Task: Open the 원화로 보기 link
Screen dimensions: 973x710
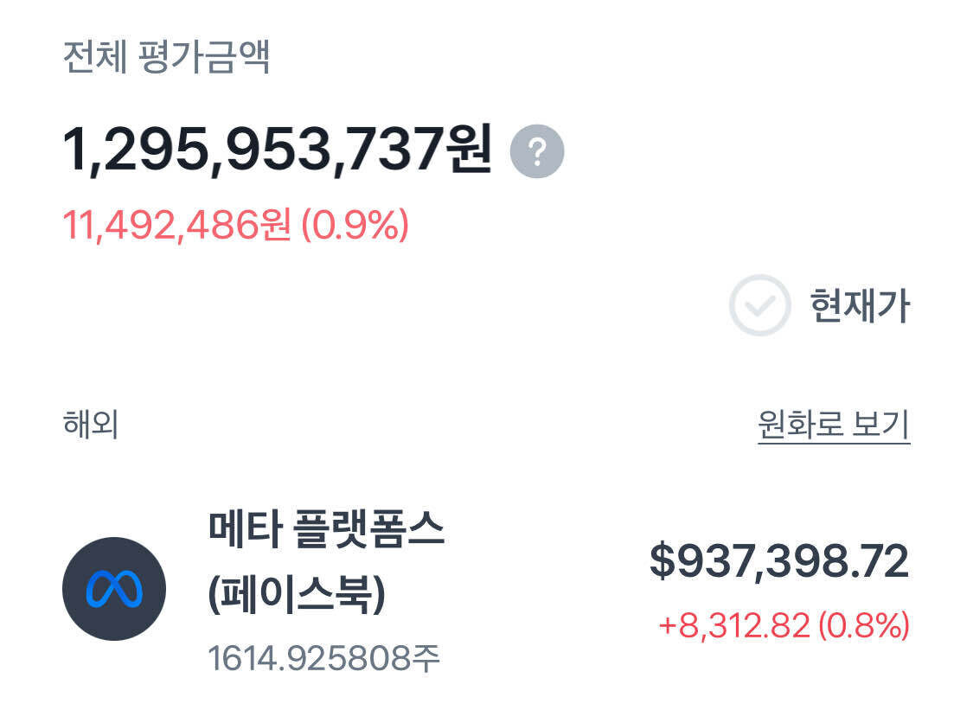Action: pyautogui.click(x=834, y=425)
